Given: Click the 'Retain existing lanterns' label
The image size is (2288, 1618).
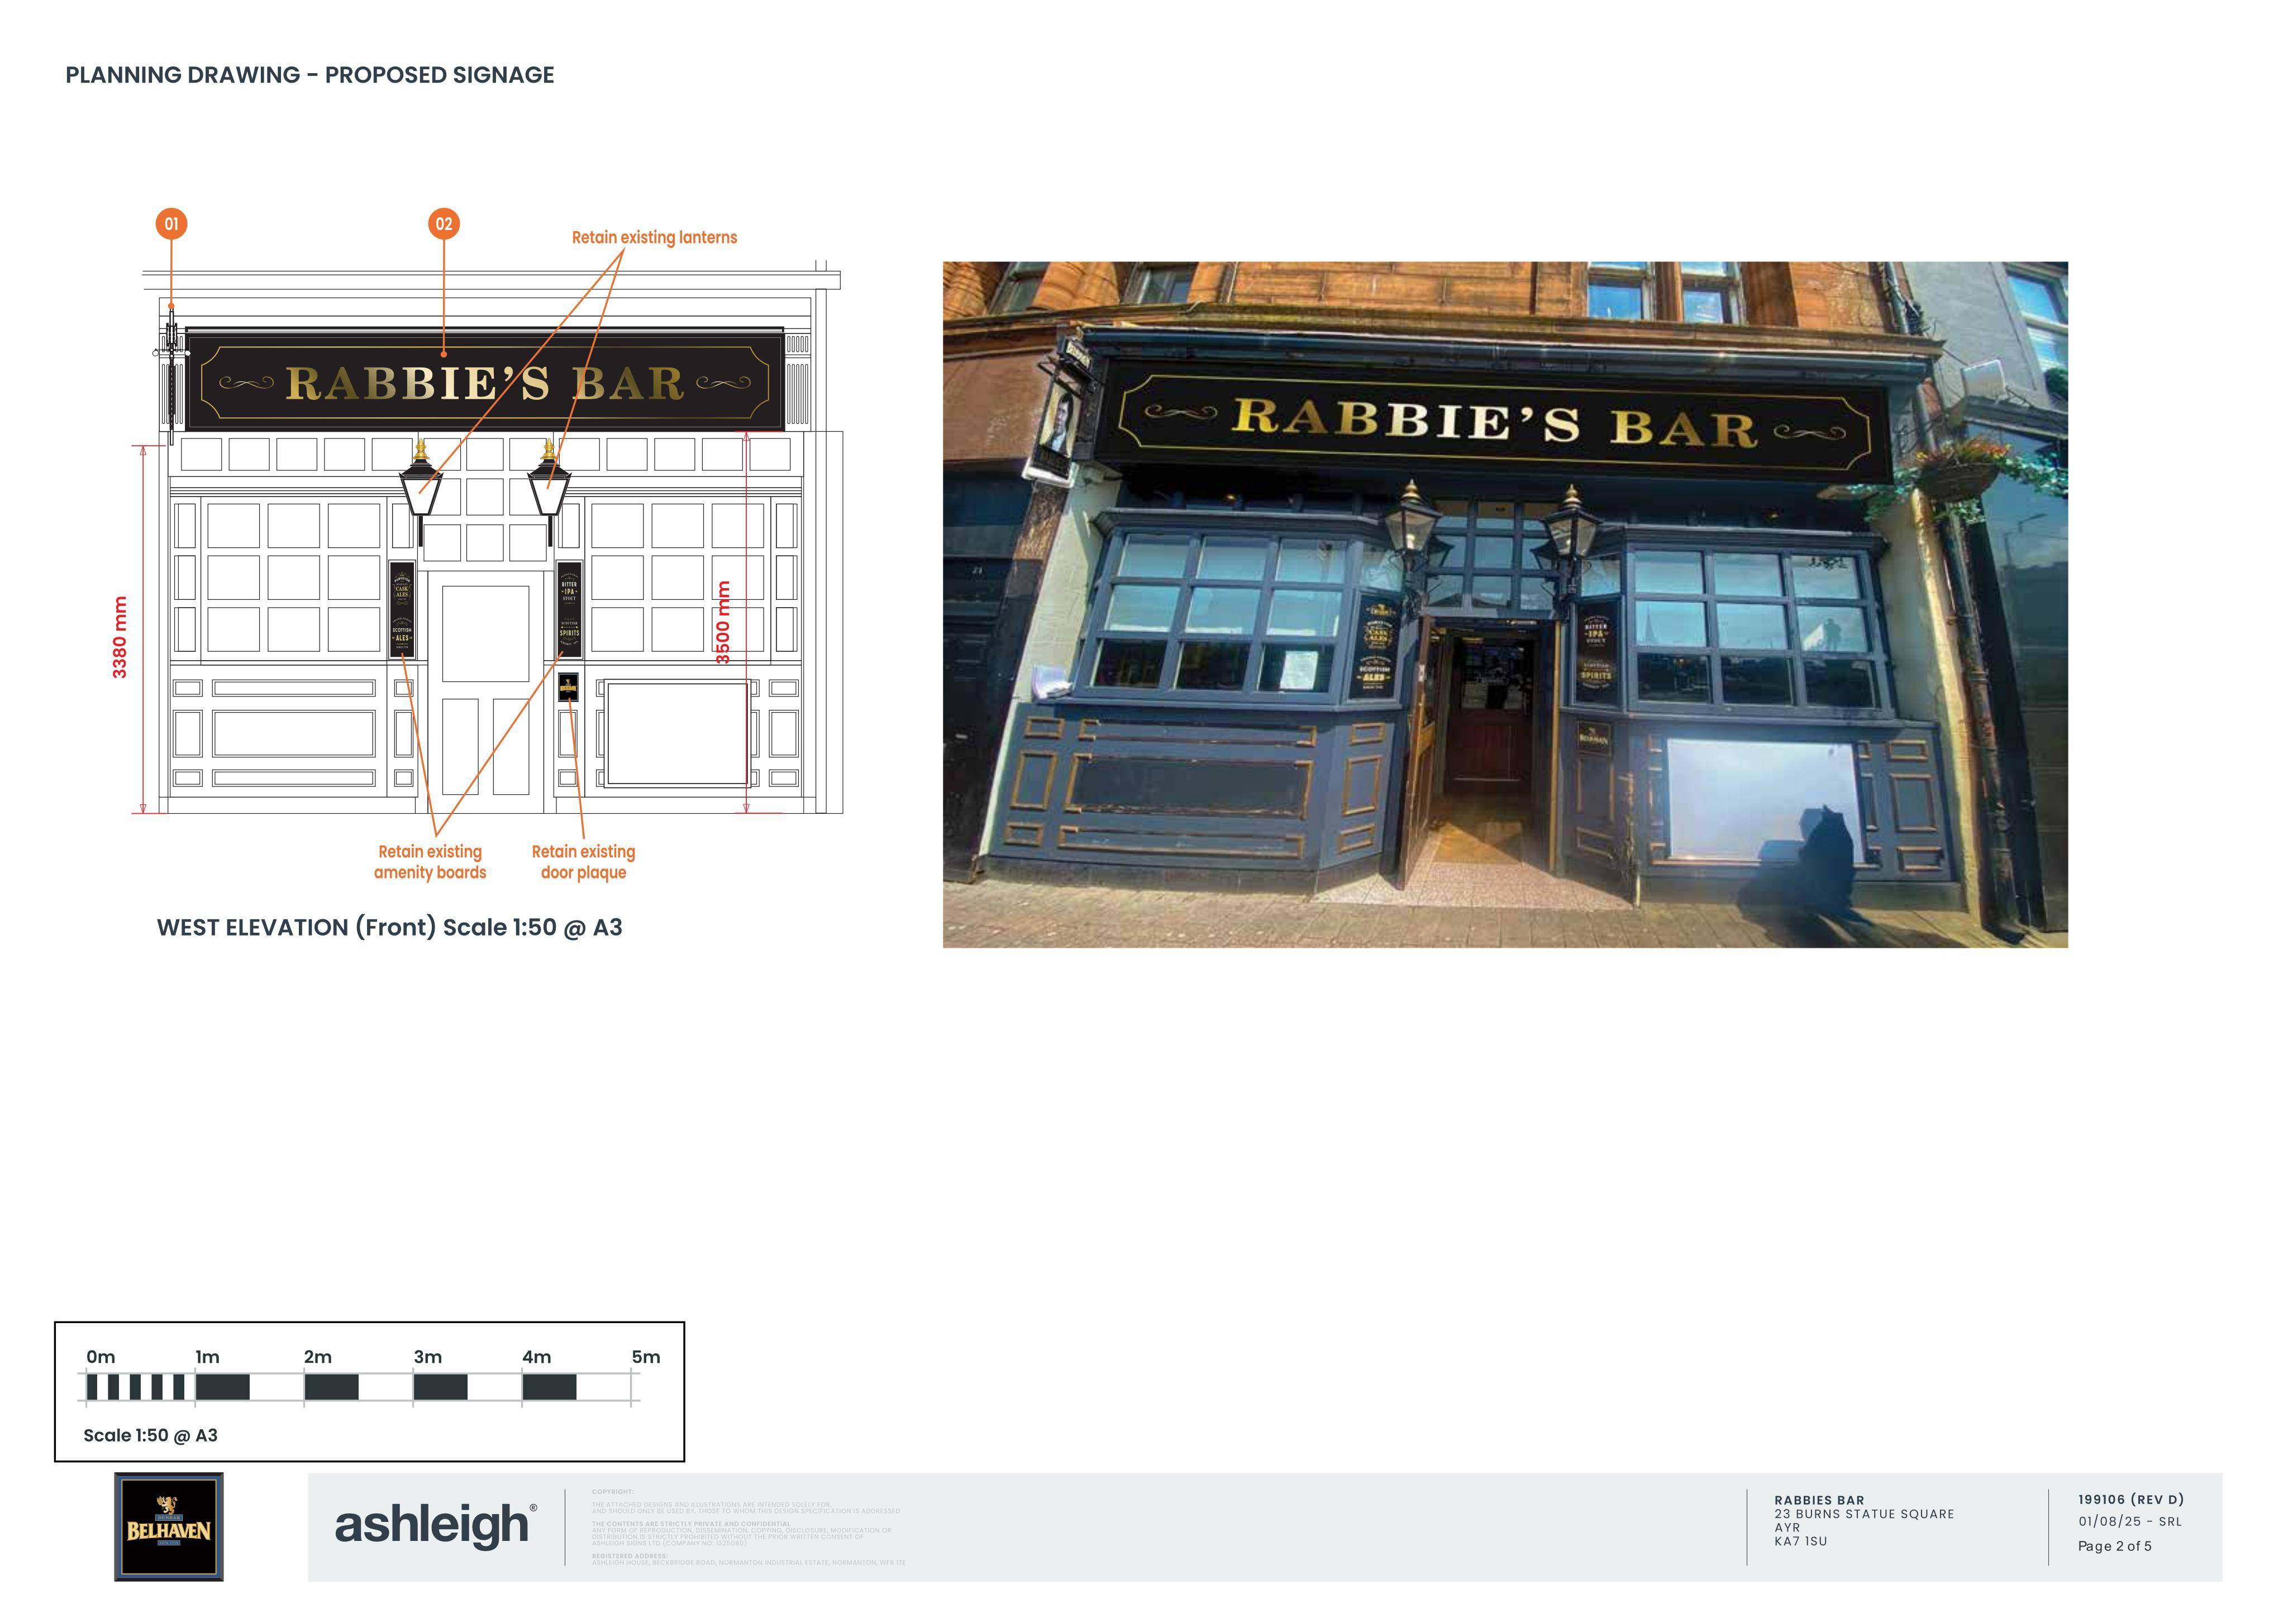Looking at the screenshot, I should (654, 237).
